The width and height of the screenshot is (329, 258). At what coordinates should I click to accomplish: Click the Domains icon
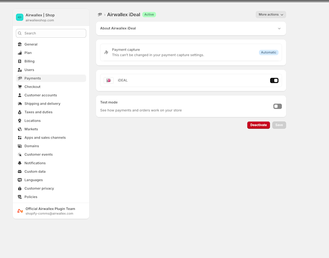(20, 146)
